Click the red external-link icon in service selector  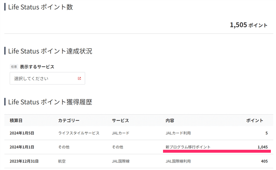click(x=79, y=78)
